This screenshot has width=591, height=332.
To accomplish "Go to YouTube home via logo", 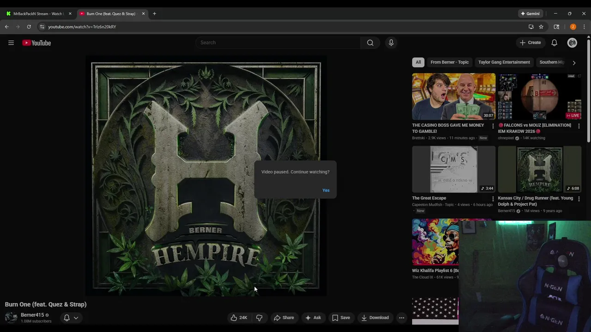I will point(36,43).
